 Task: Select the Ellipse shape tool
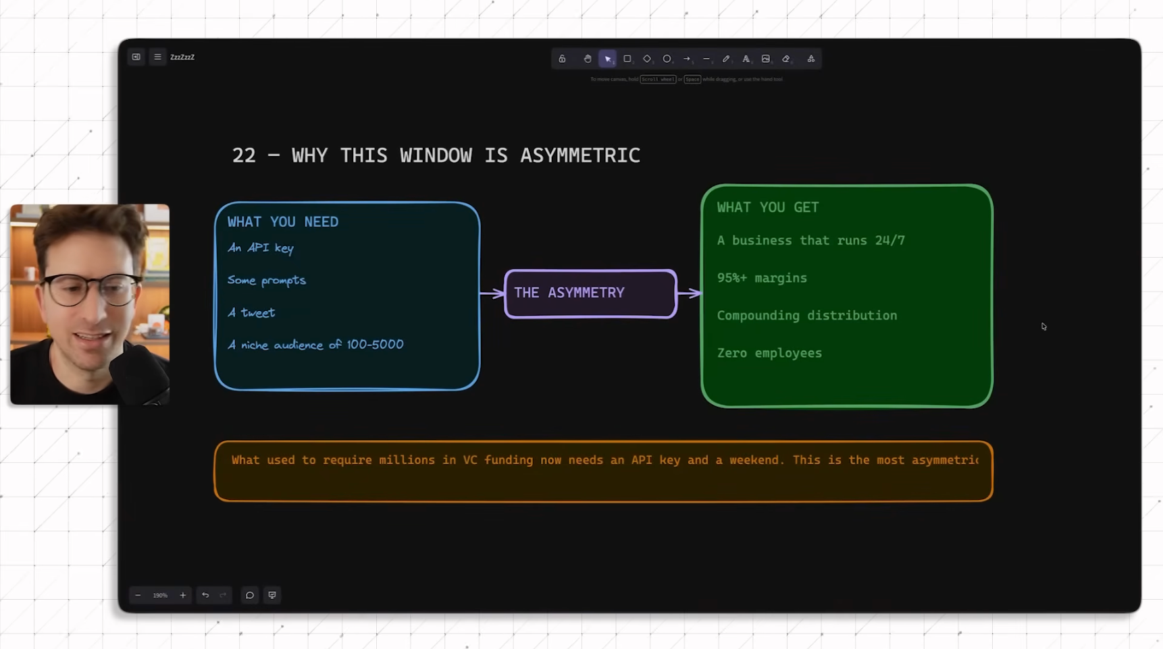click(x=667, y=59)
